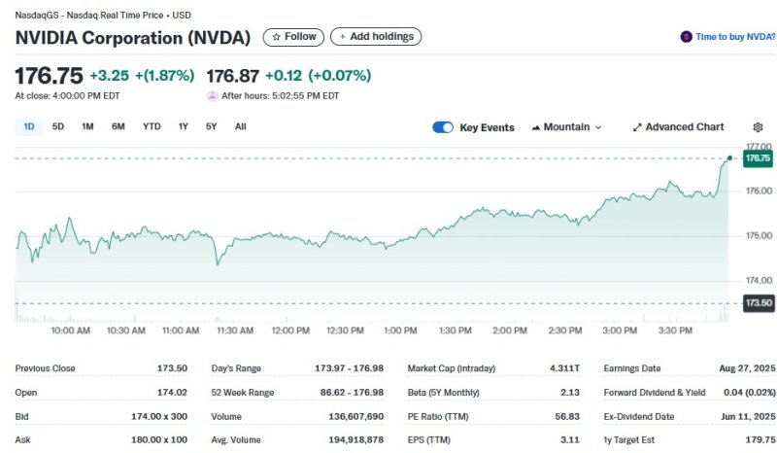Viewport: 777px width, 453px height.
Task: Show the 6M chart range
Action: [118, 126]
